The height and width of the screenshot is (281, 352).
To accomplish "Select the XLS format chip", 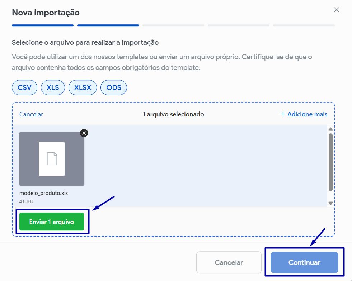I will point(53,87).
